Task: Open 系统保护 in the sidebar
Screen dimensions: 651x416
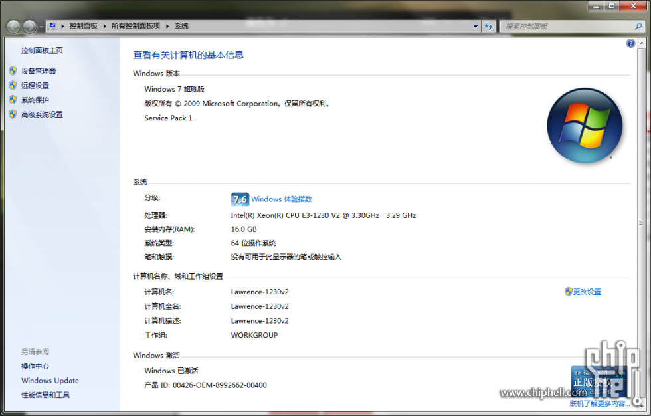Action: point(35,100)
